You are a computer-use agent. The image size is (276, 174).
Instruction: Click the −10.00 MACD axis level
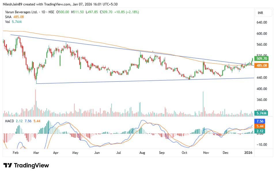pos(262,145)
